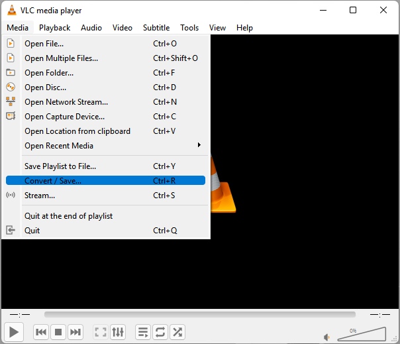Click the Open Disc entry
The width and height of the screenshot is (400, 344).
click(45, 87)
